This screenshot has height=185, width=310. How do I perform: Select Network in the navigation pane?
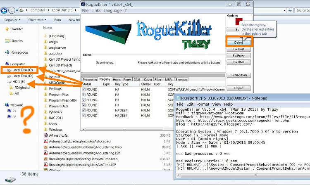coord(17,105)
